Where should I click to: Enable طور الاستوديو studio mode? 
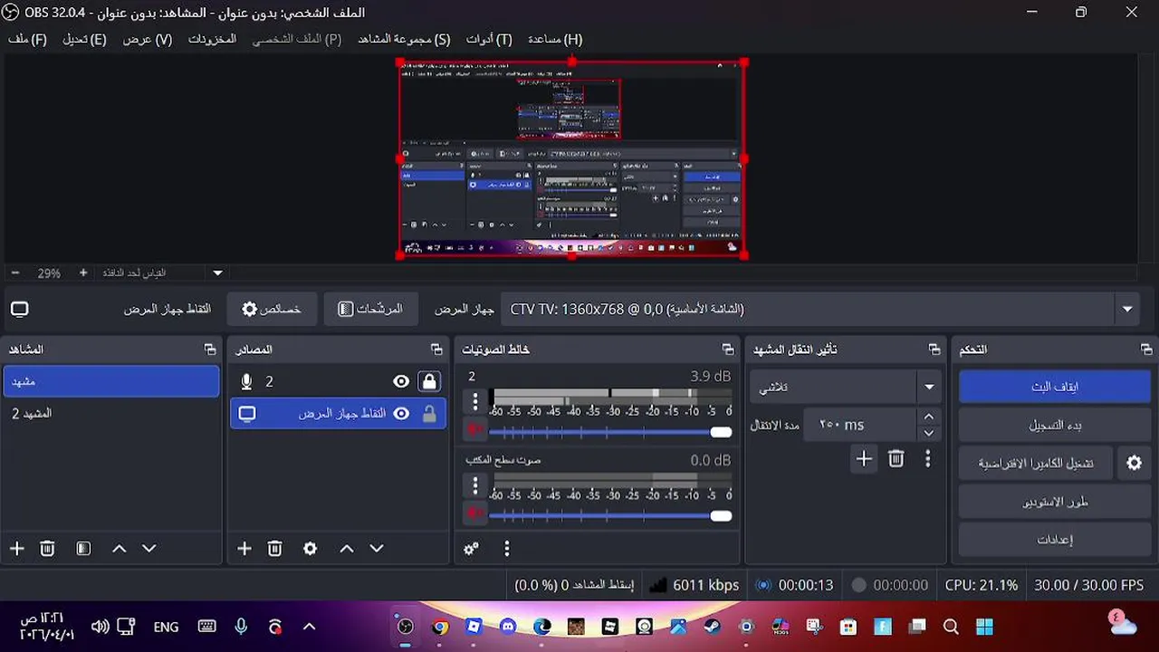click(x=1055, y=501)
